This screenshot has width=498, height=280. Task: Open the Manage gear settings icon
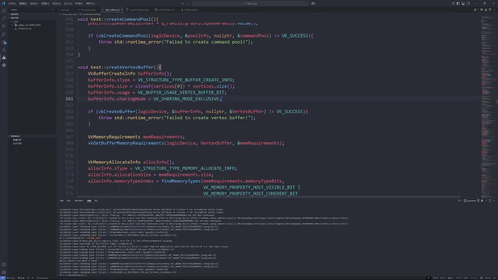click(x=4, y=272)
